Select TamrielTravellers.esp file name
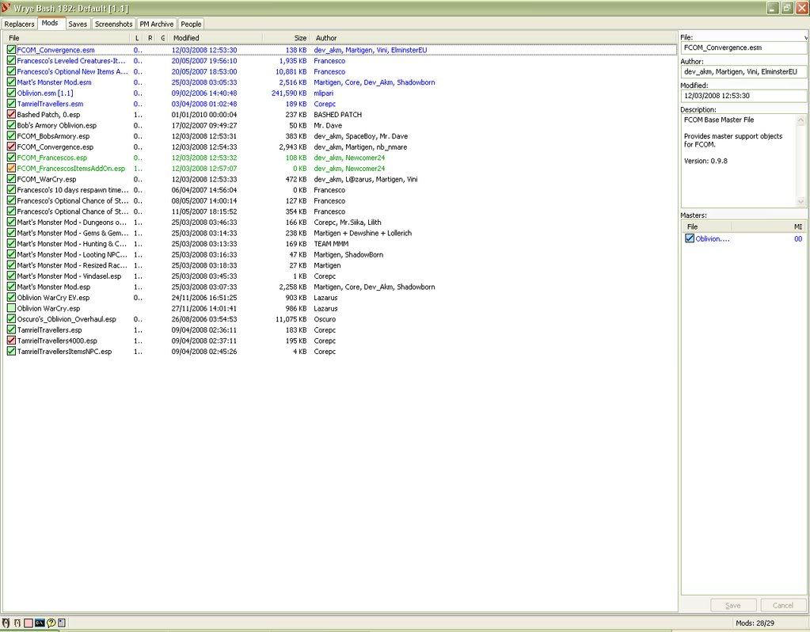The height and width of the screenshot is (632, 810). [50, 329]
